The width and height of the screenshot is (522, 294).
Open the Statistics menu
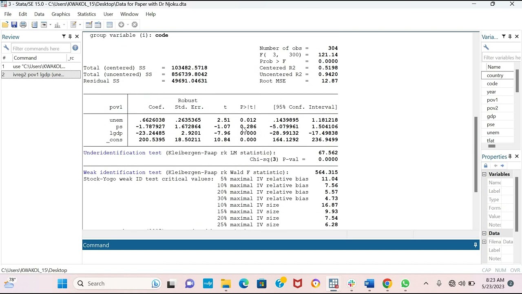click(86, 14)
